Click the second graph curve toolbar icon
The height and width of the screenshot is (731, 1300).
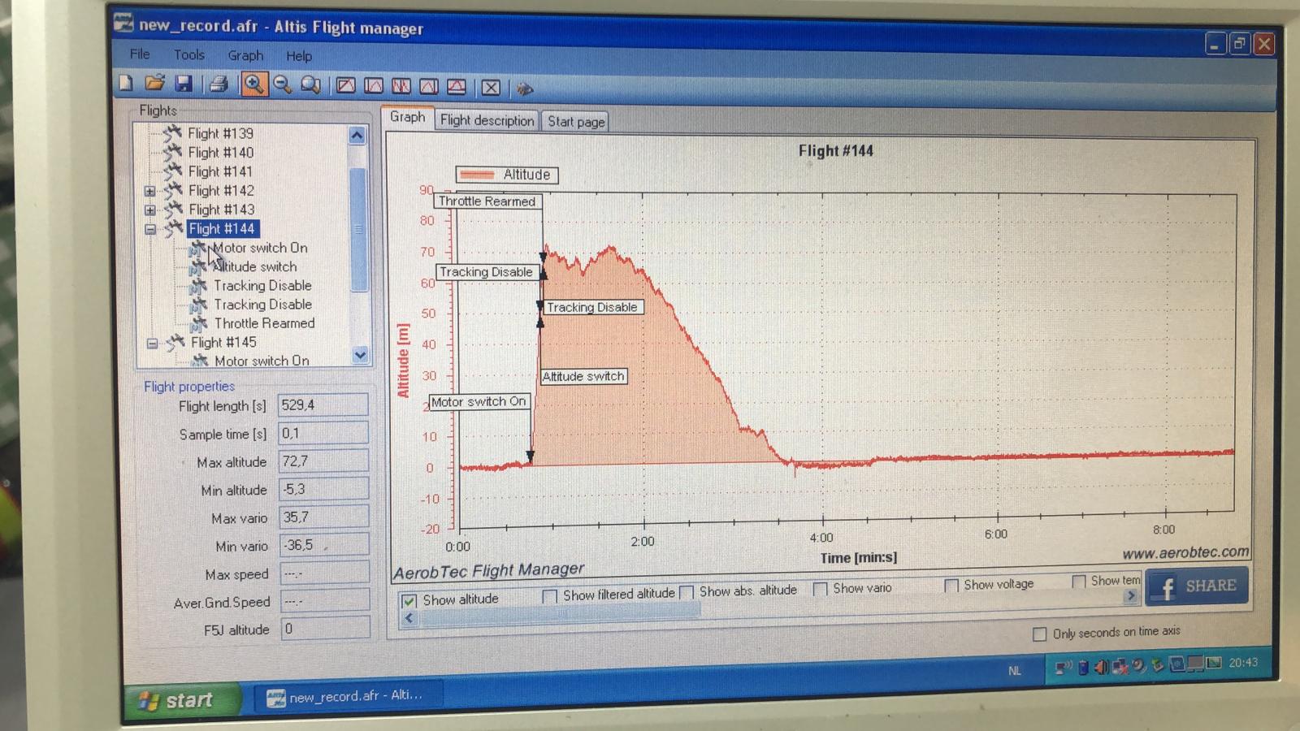[x=374, y=85]
